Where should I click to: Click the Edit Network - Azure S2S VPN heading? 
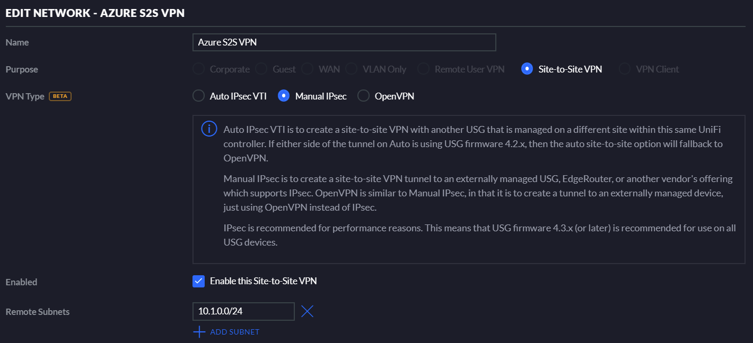pyautogui.click(x=95, y=13)
